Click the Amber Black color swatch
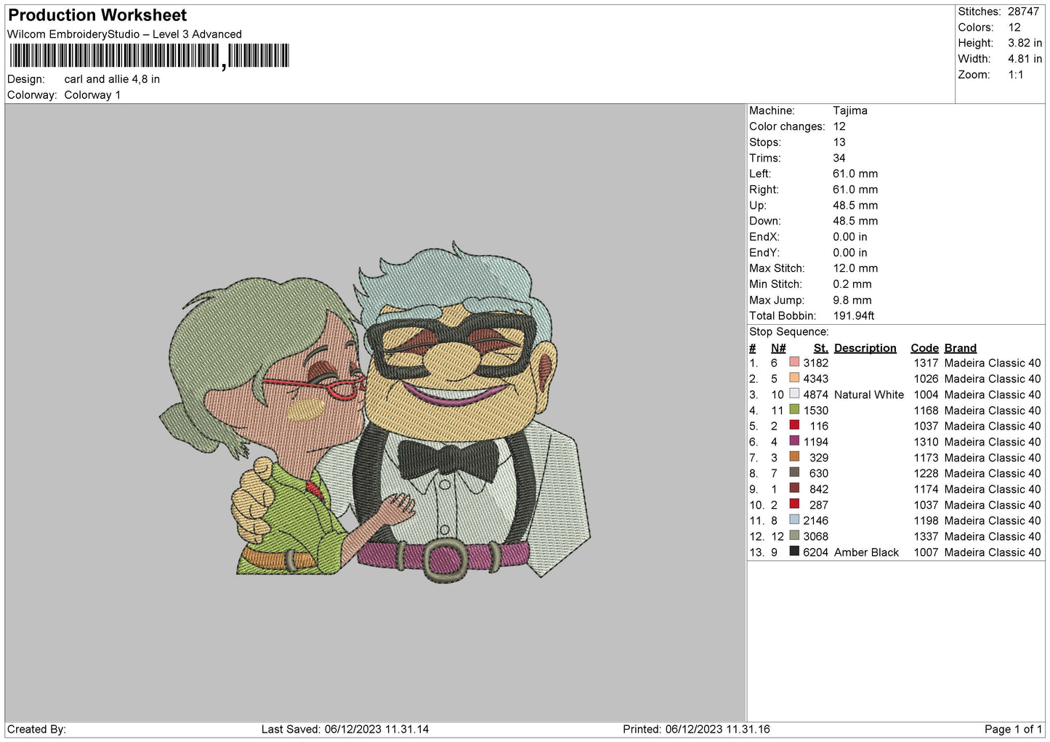Screen dimensions: 1050x742 (x=794, y=552)
